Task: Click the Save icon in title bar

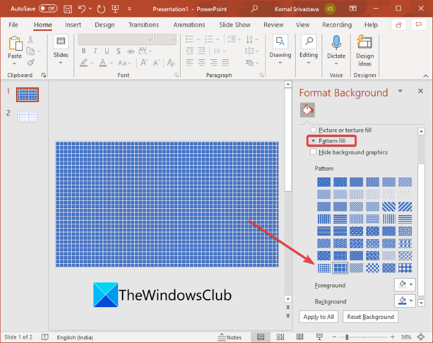Action: click(67, 9)
